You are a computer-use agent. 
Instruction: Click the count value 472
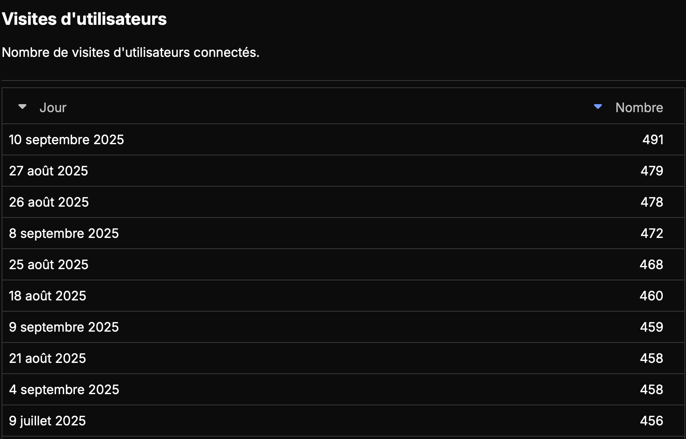[x=652, y=233]
